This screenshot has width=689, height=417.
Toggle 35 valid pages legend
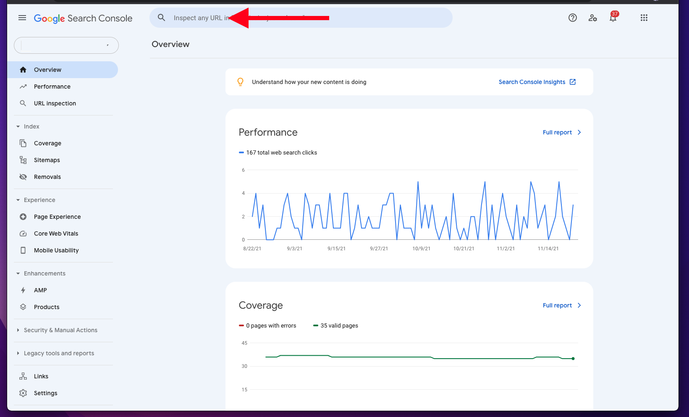pyautogui.click(x=336, y=325)
